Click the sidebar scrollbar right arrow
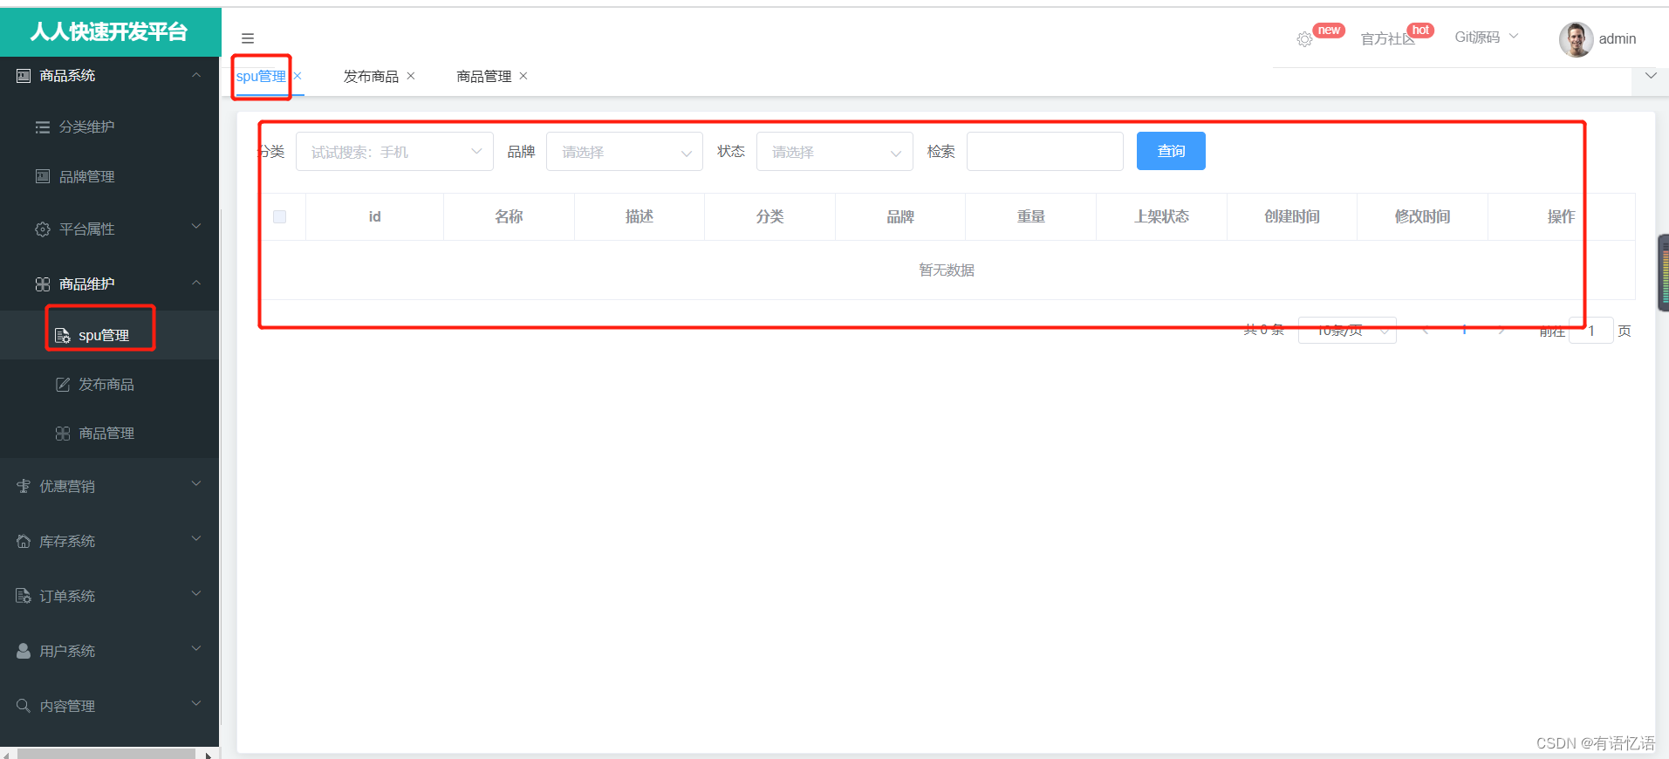Viewport: 1669px width, 759px height. (x=208, y=754)
